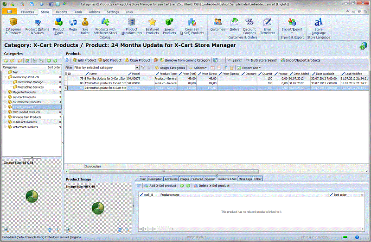Viewport: 371px width, 242px height.
Task: Move category up with green arrow
Action: coord(49,61)
